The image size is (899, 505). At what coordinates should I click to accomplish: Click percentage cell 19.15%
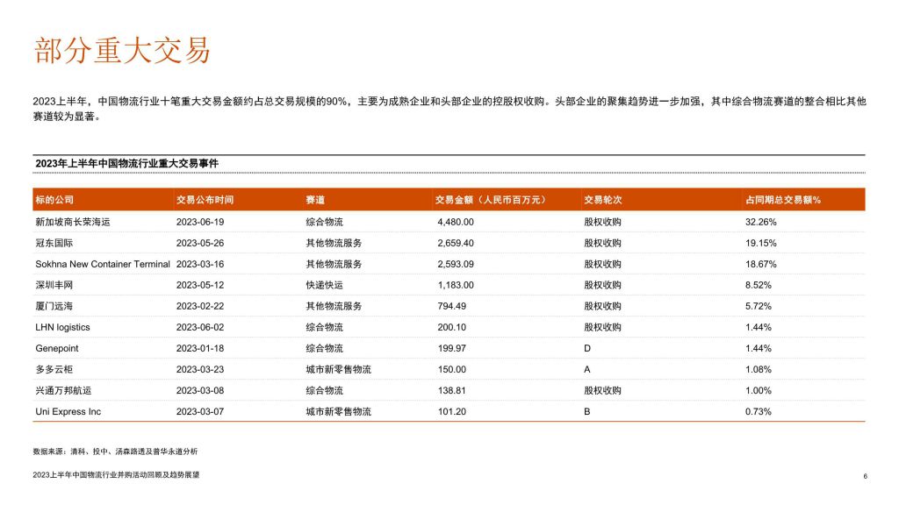pyautogui.click(x=761, y=243)
